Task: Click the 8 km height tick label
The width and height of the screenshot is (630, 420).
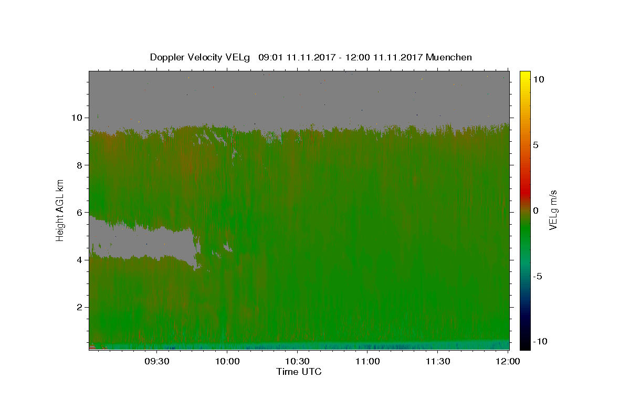Action: (x=80, y=165)
